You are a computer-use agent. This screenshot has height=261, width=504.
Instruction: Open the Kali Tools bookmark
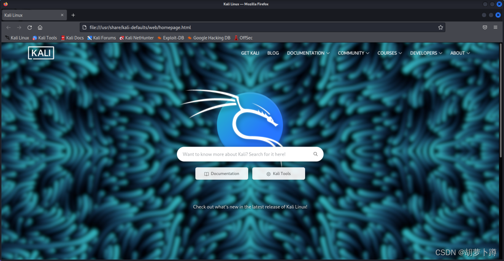click(x=45, y=38)
